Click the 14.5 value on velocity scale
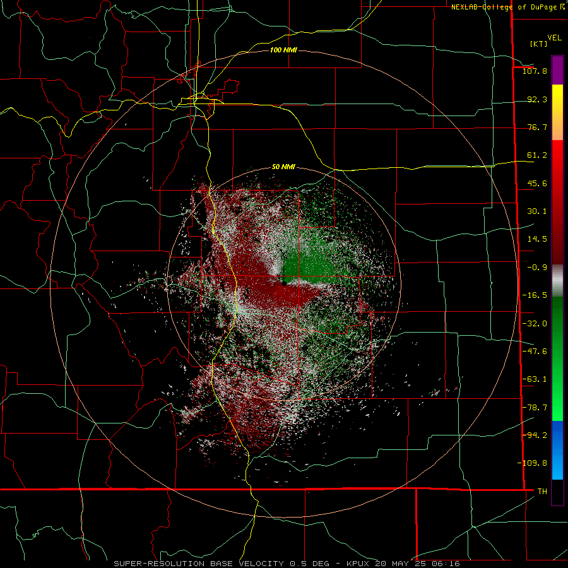This screenshot has width=568, height=568. point(537,239)
